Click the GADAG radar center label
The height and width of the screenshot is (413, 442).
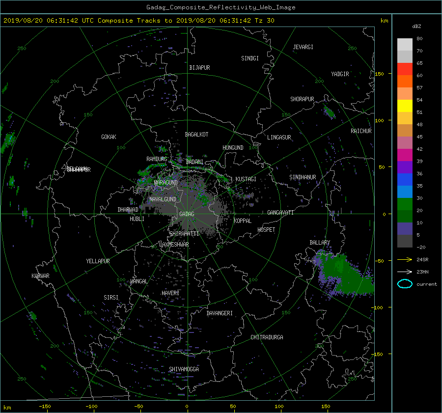(x=187, y=214)
